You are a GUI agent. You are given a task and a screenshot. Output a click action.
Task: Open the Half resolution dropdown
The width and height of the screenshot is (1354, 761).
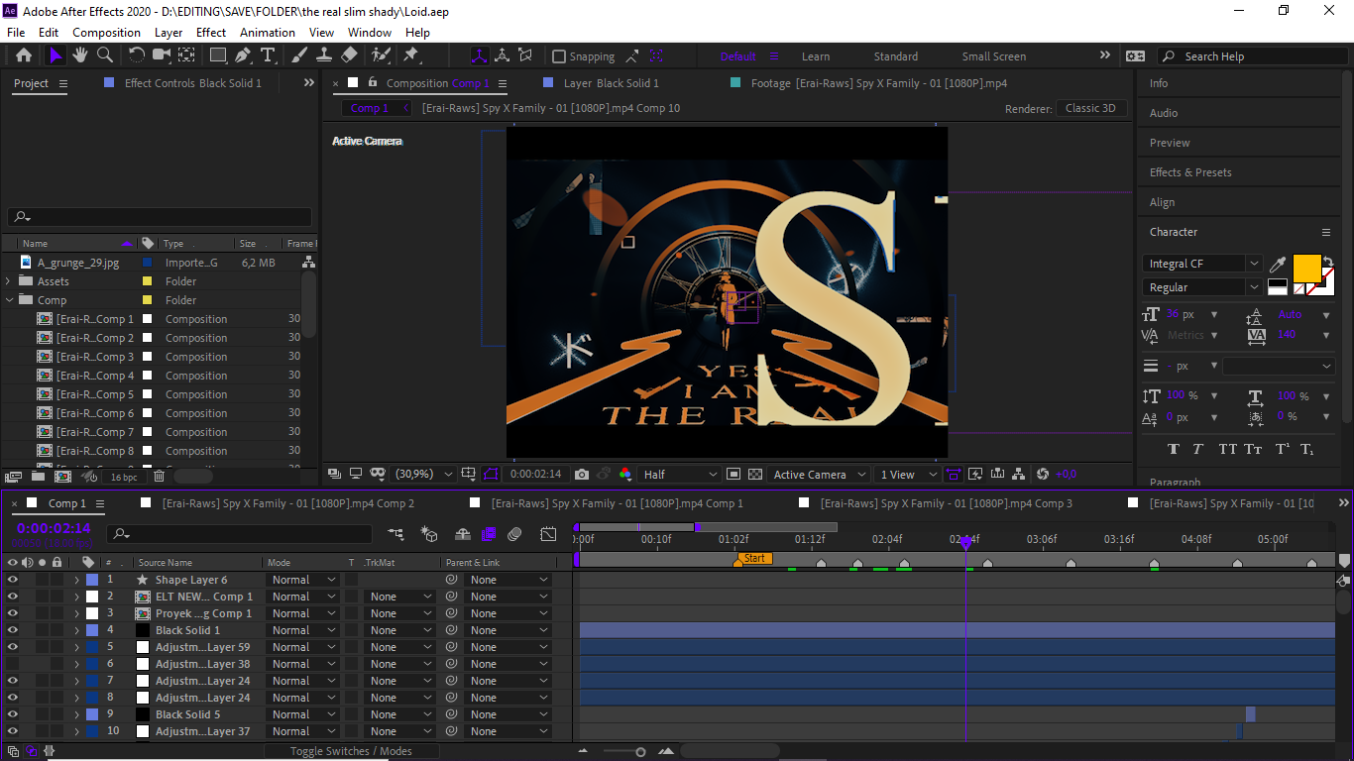point(679,475)
